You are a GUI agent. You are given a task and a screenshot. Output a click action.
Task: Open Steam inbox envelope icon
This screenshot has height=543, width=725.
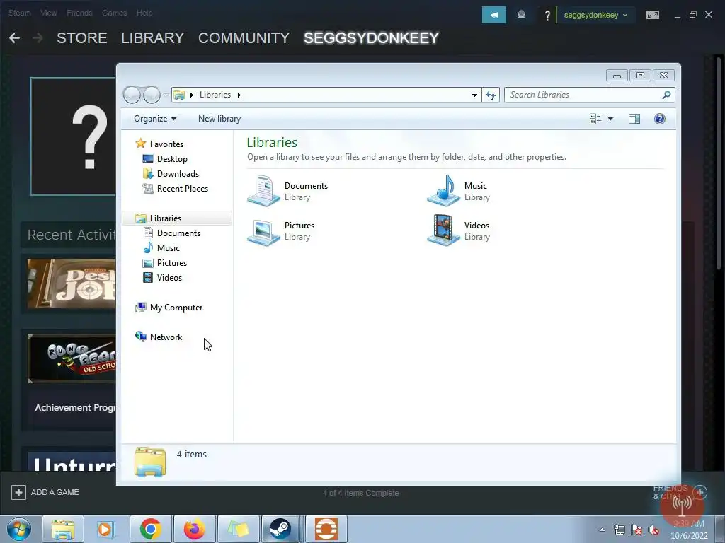(521, 15)
